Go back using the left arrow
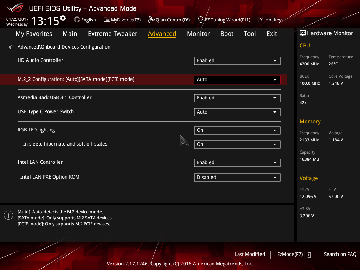This screenshot has width=360, height=270. (x=12, y=47)
